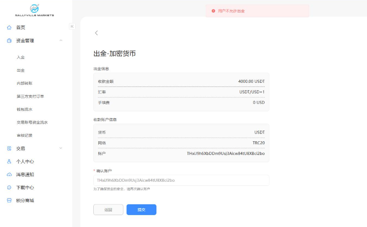Collapse the sidebar with the toggle icon
The height and width of the screenshot is (227, 367).
[x=72, y=26]
